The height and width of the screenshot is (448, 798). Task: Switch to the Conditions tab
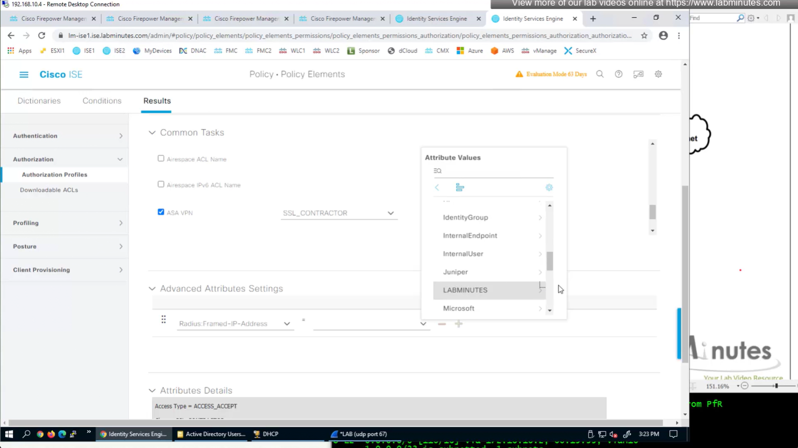tap(102, 101)
